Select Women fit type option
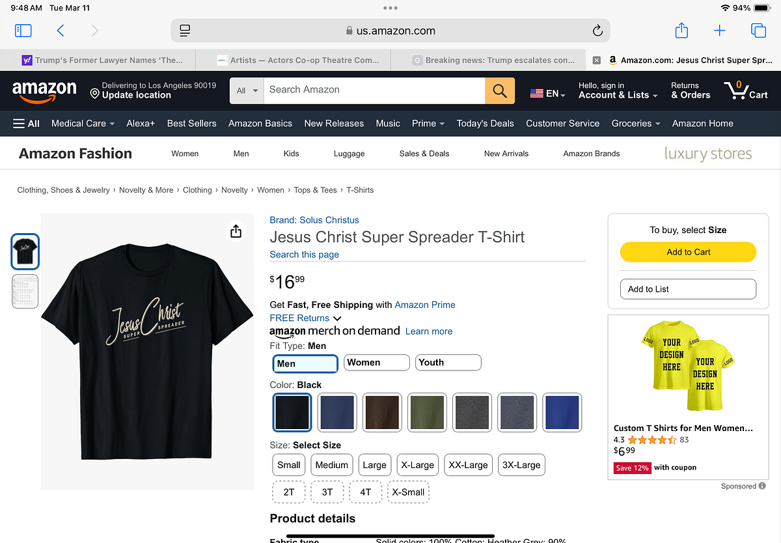 377,363
